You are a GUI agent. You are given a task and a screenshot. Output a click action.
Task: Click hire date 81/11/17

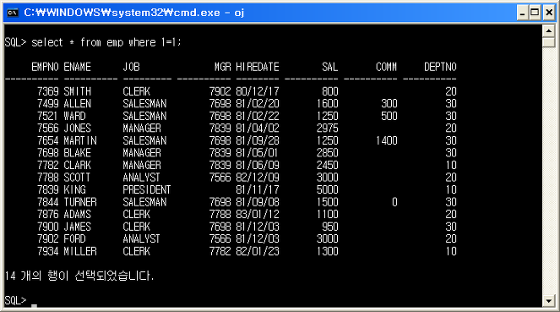pyautogui.click(x=258, y=189)
